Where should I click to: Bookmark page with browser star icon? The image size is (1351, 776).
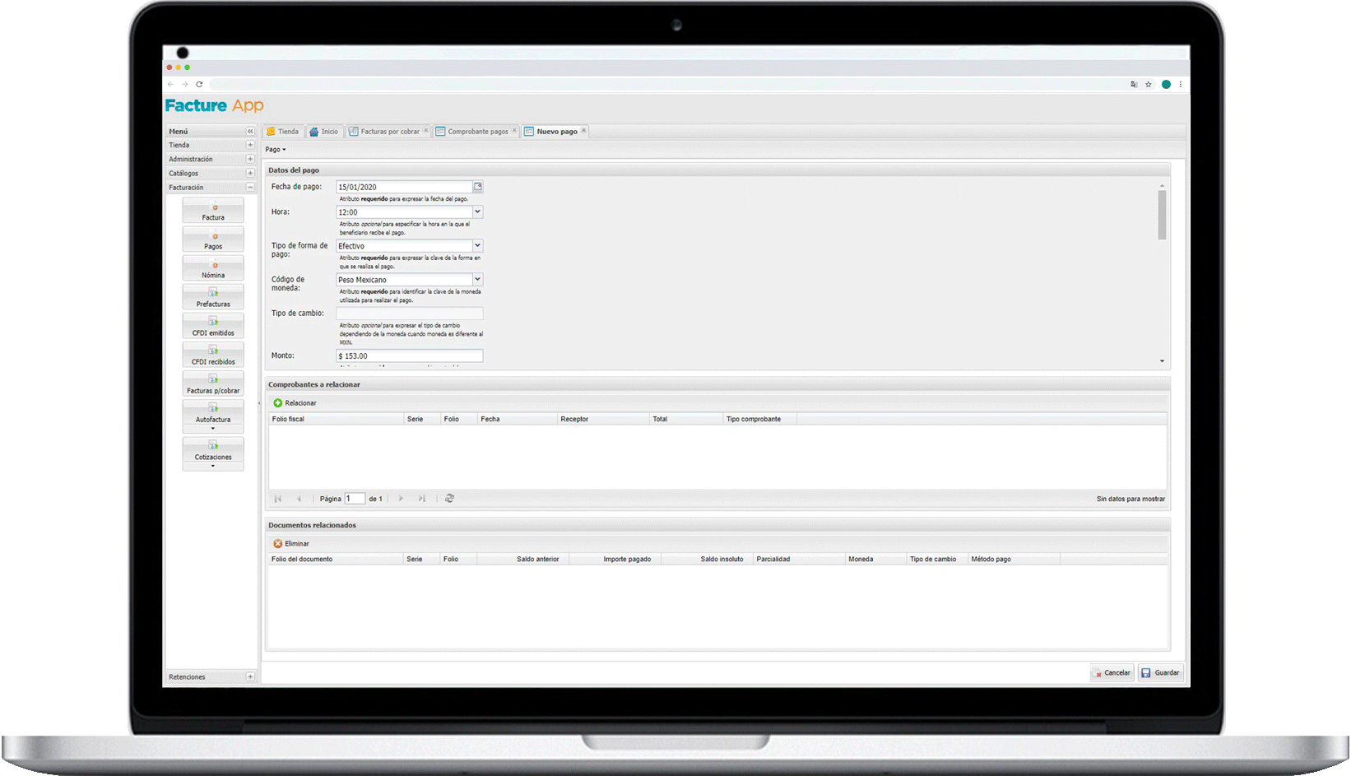[1149, 85]
